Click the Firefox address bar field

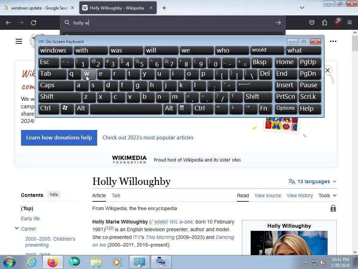(x=173, y=23)
